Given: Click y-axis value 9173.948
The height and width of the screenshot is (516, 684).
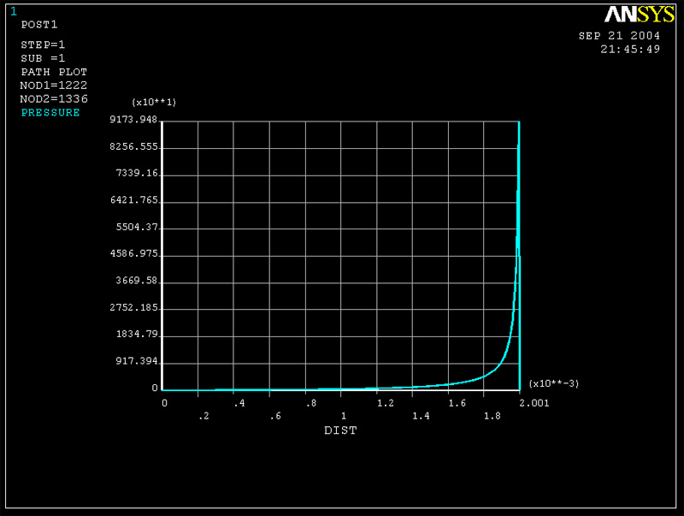Looking at the screenshot, I should (x=133, y=120).
